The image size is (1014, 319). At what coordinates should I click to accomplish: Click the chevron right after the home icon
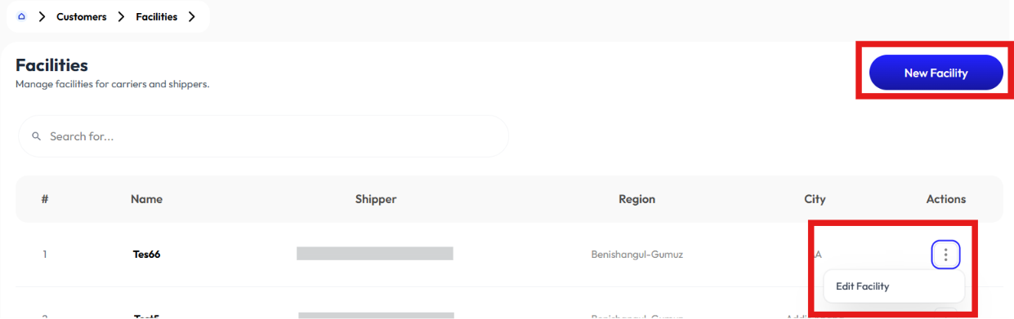(x=42, y=16)
